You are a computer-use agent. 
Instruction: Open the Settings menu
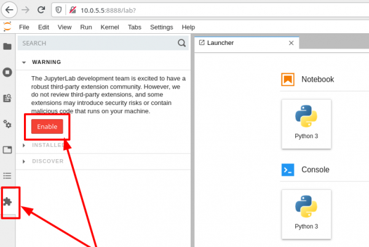click(x=161, y=27)
